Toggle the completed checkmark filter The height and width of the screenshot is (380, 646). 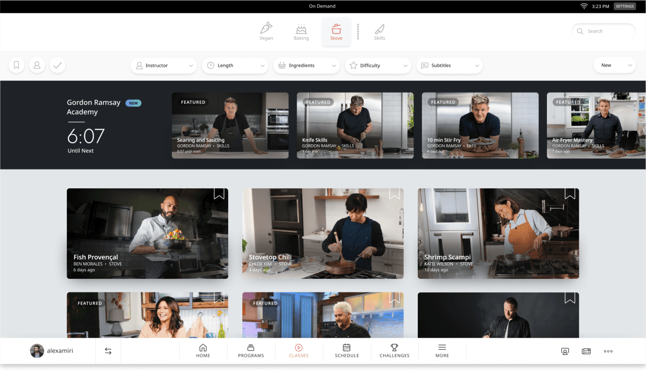(x=58, y=65)
